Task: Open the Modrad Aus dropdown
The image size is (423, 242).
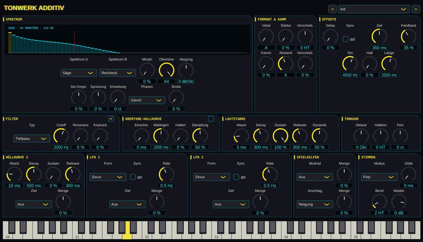Action: 315,177
